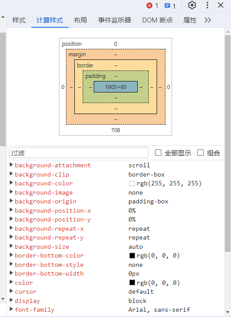Expand the background-image property
The height and width of the screenshot is (317, 231).
tap(11, 192)
